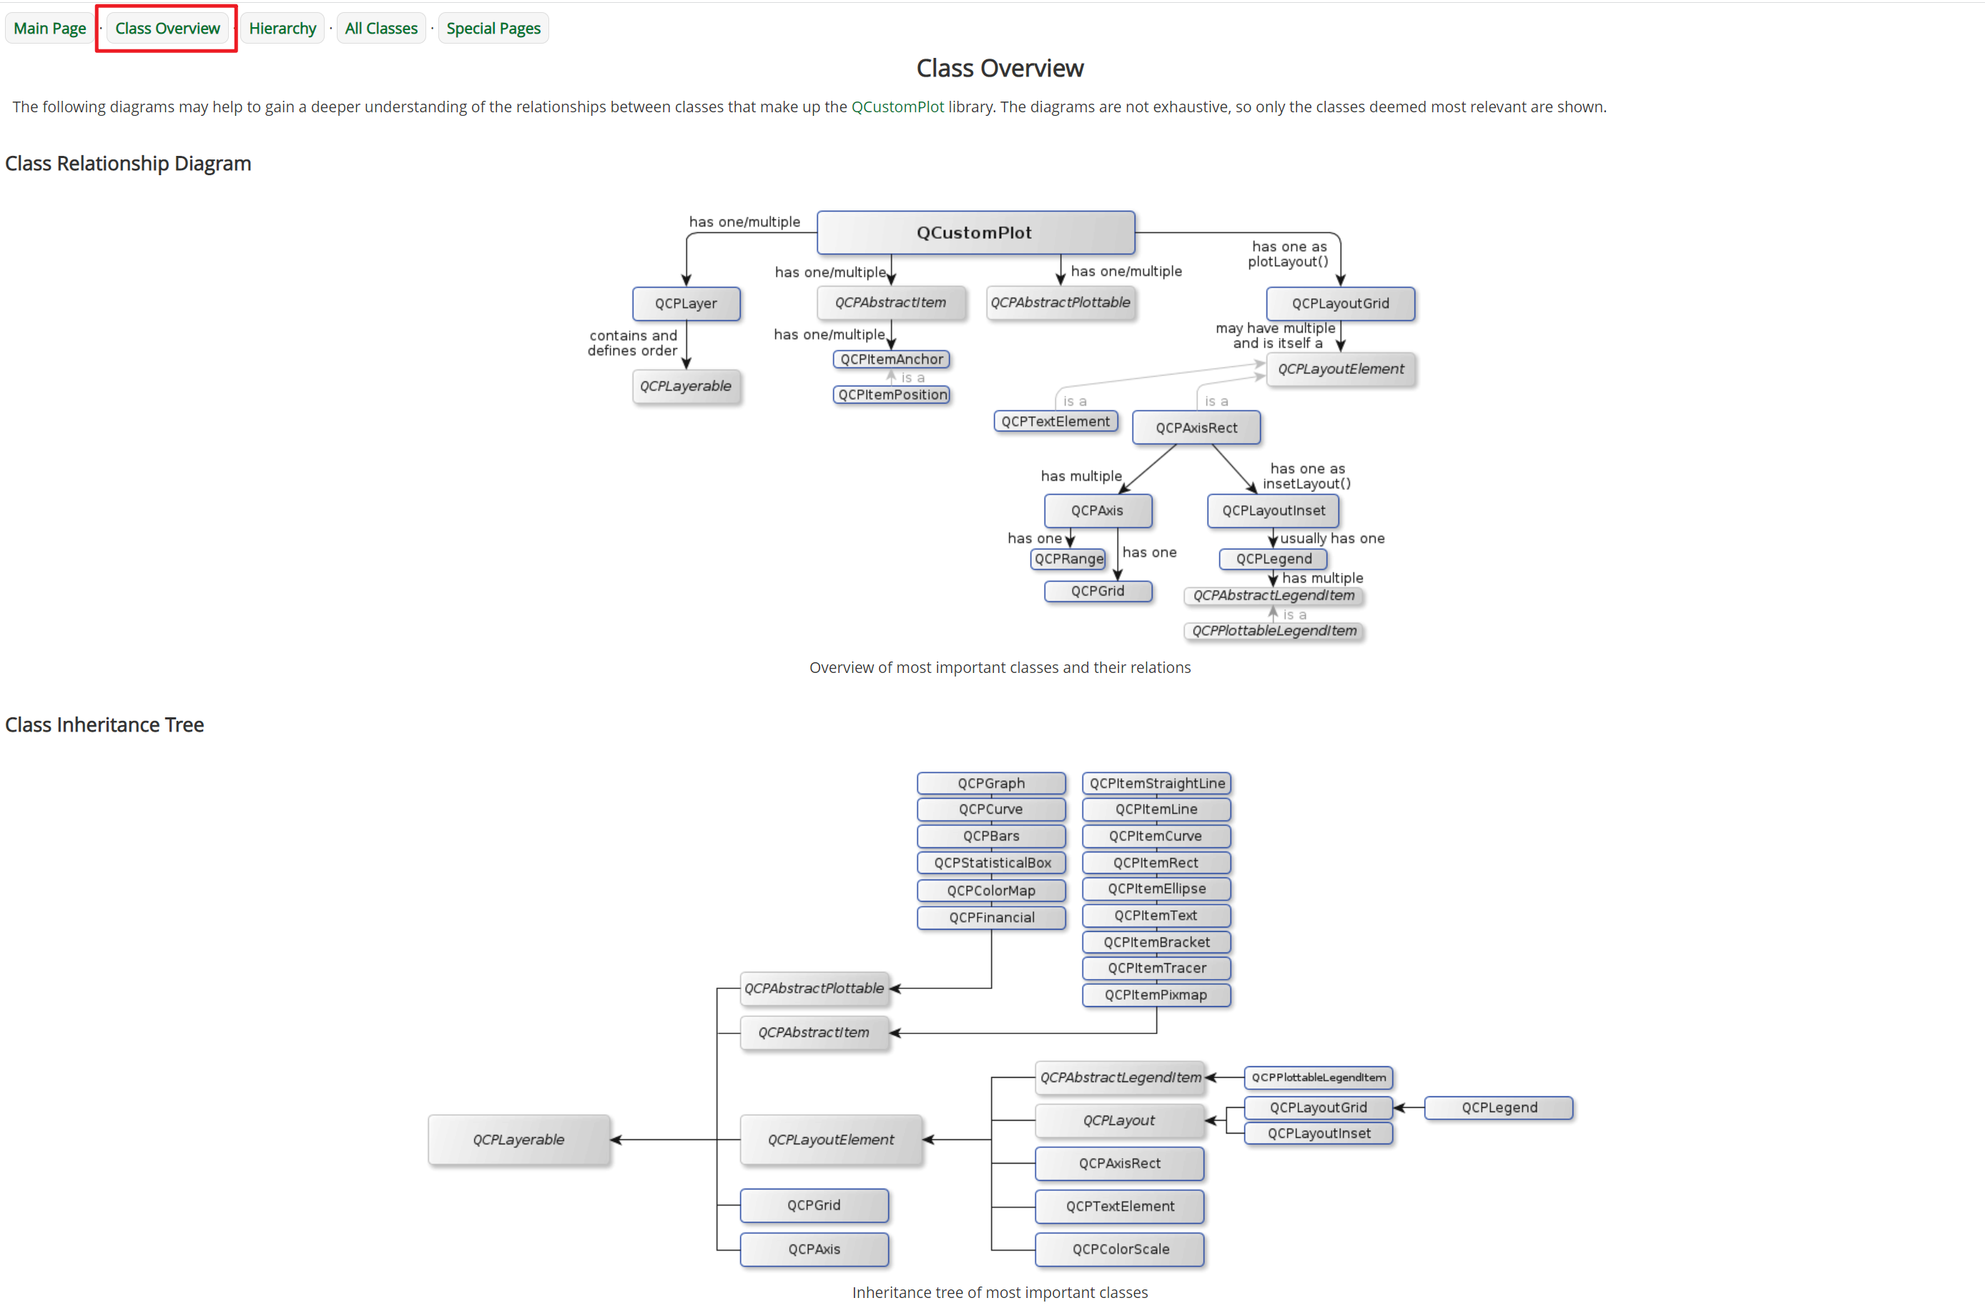This screenshot has height=1313, width=1985.
Task: Select QCPAbstractPlottable in the Class Relationship Diagram
Action: 1060,303
